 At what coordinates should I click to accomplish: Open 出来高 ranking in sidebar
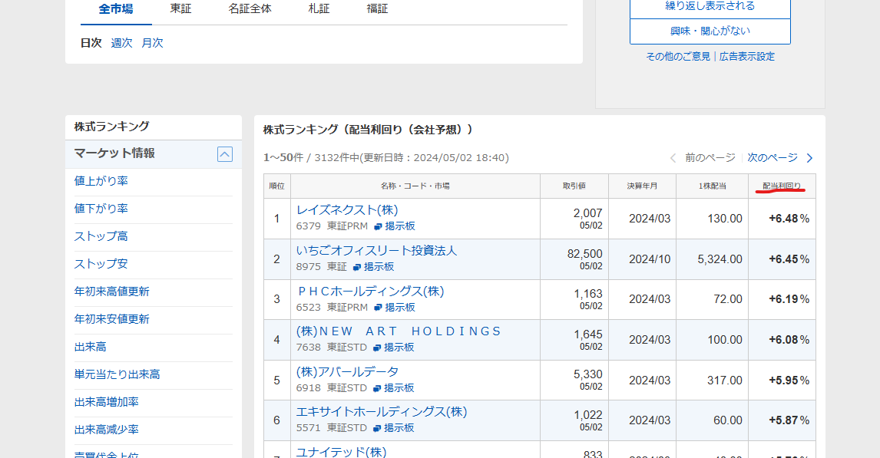tap(91, 347)
